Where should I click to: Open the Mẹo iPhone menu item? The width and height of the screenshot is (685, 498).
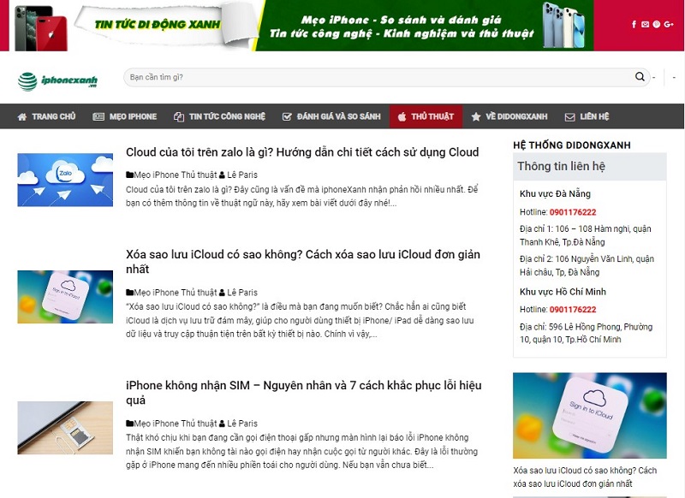(x=124, y=116)
